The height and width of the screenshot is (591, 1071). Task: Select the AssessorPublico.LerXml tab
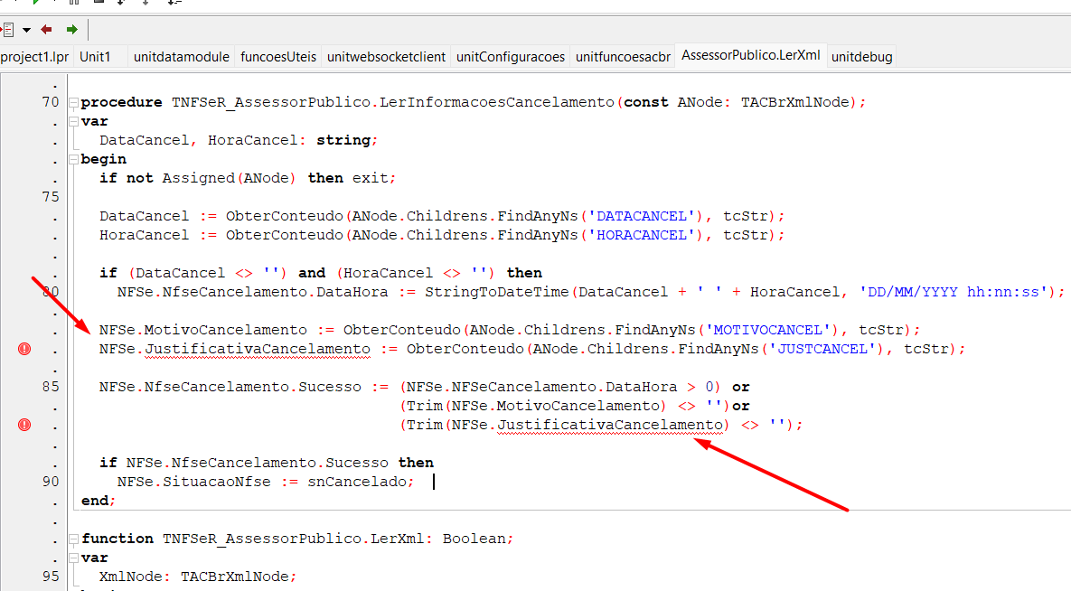(x=751, y=55)
